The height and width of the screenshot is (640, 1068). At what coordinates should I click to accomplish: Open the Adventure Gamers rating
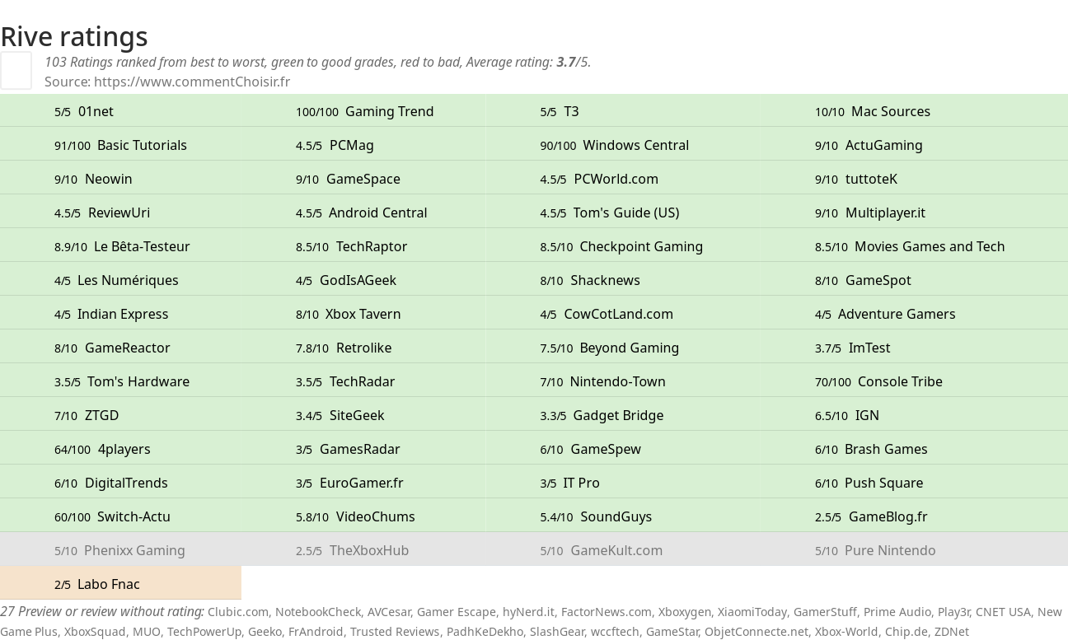885,314
